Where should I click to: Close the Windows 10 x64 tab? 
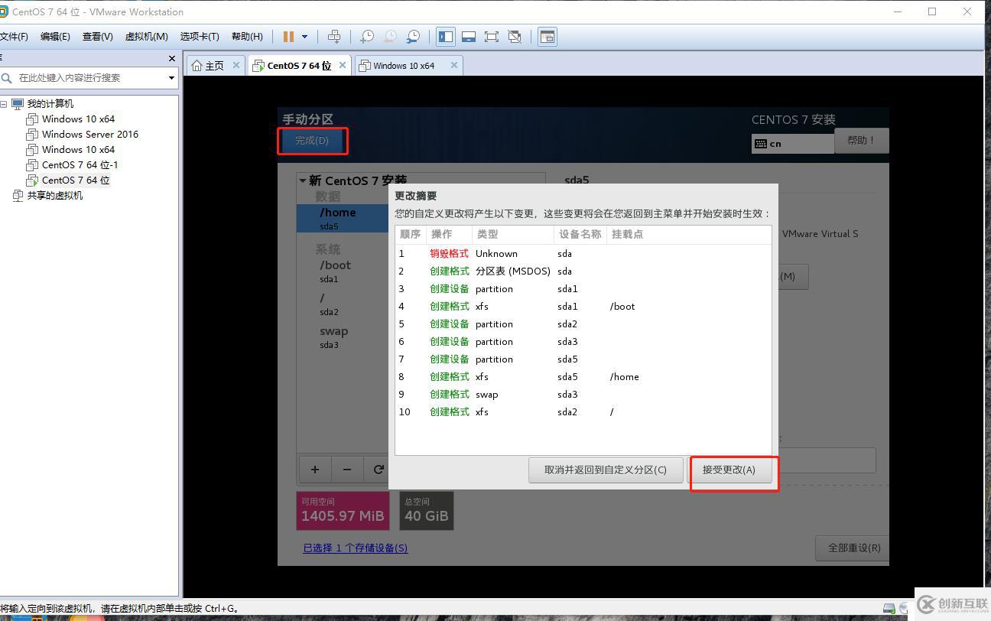453,65
